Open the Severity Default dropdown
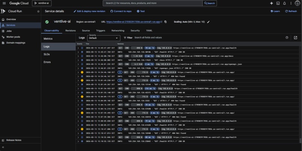Viewport: 302px width, 151px height. pos(104,38)
